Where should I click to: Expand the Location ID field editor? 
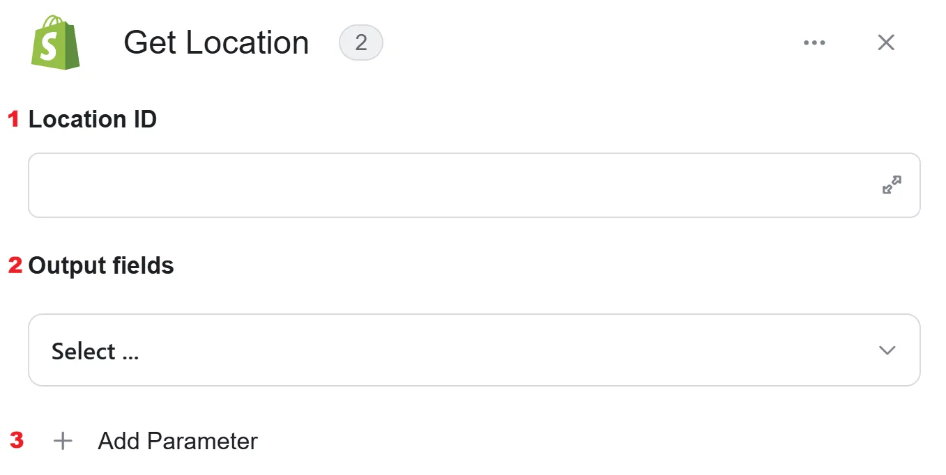[892, 185]
